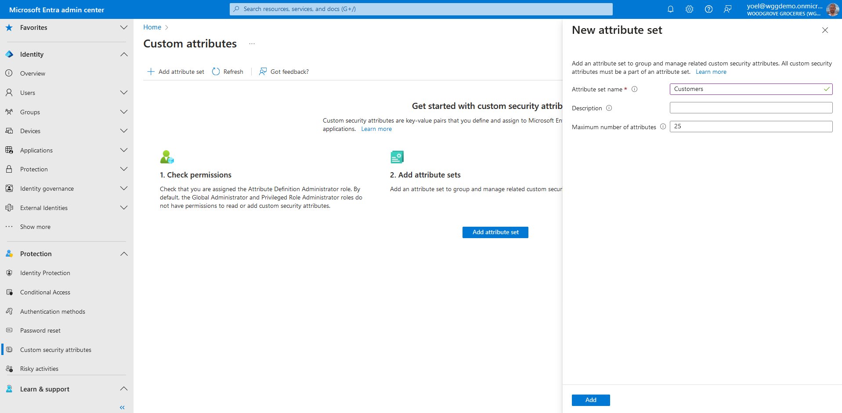This screenshot has height=413, width=842.
Task: Open the settings gear in header
Action: pos(689,9)
